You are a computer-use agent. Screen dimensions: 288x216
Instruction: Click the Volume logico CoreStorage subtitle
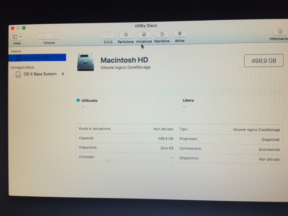126,67
